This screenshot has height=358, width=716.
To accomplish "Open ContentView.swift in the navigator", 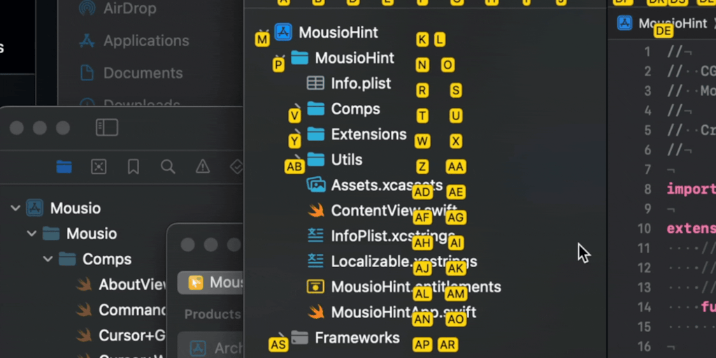I will (x=394, y=210).
